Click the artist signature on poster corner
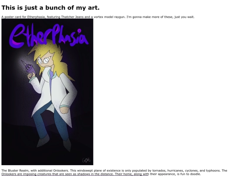This screenshot has height=176, width=235. pos(86,160)
